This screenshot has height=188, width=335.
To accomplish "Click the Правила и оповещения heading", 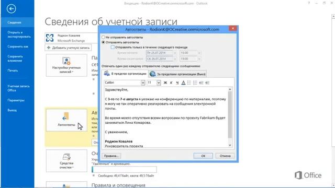I will (x=118, y=185).
